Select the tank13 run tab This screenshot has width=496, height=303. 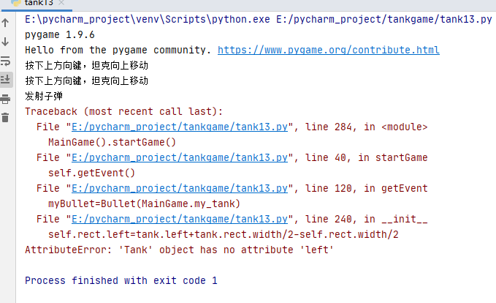pyautogui.click(x=37, y=3)
